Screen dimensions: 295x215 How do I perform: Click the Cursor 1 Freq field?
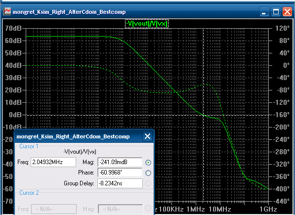[x=53, y=162]
